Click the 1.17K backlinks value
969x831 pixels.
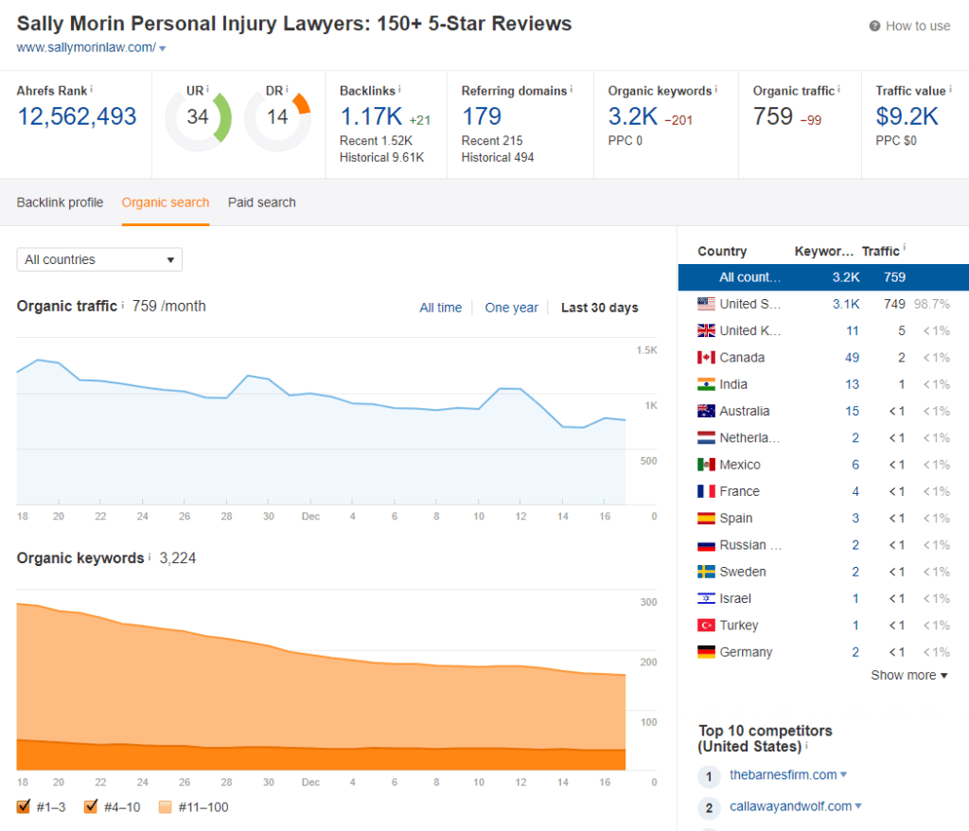tap(371, 116)
